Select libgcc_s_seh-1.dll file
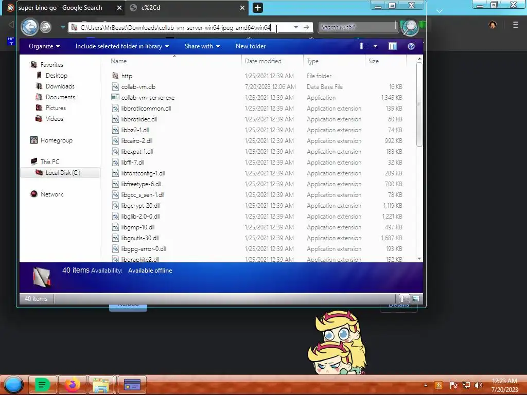The width and height of the screenshot is (527, 395). (x=143, y=195)
